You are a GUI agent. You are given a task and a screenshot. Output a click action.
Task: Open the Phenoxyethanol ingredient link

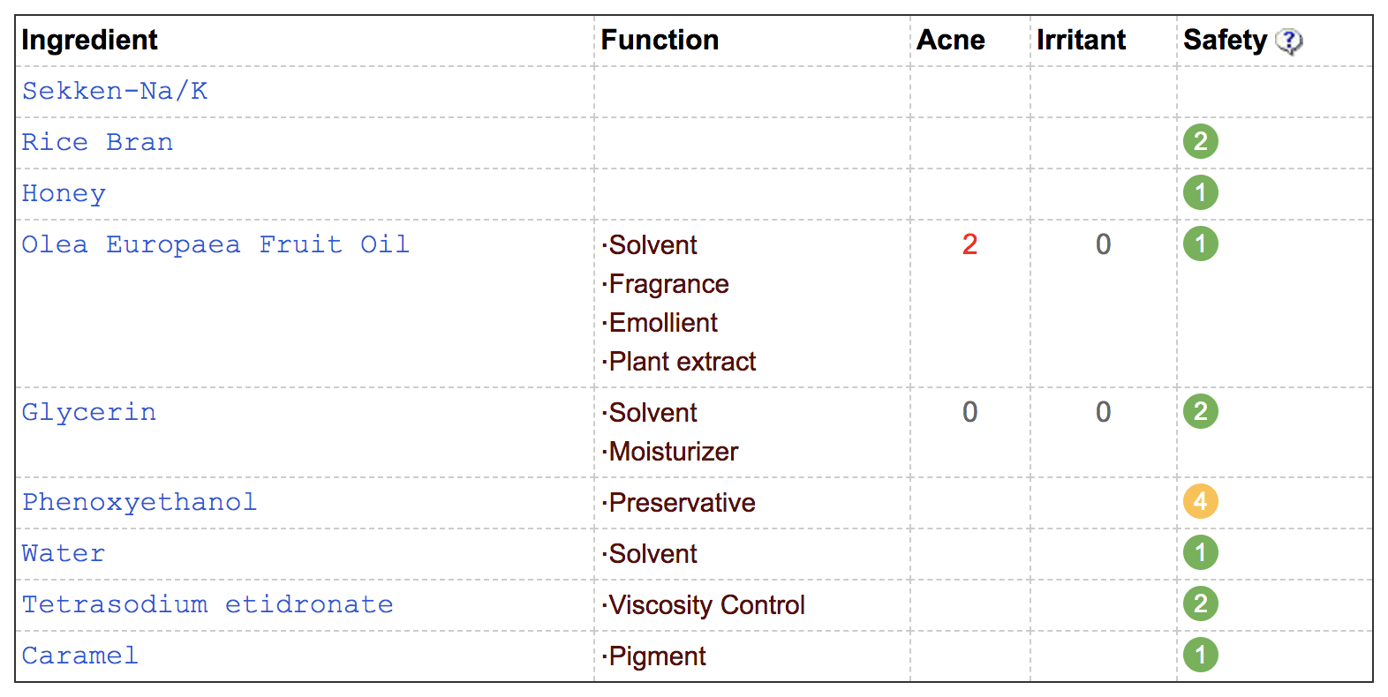(x=140, y=503)
